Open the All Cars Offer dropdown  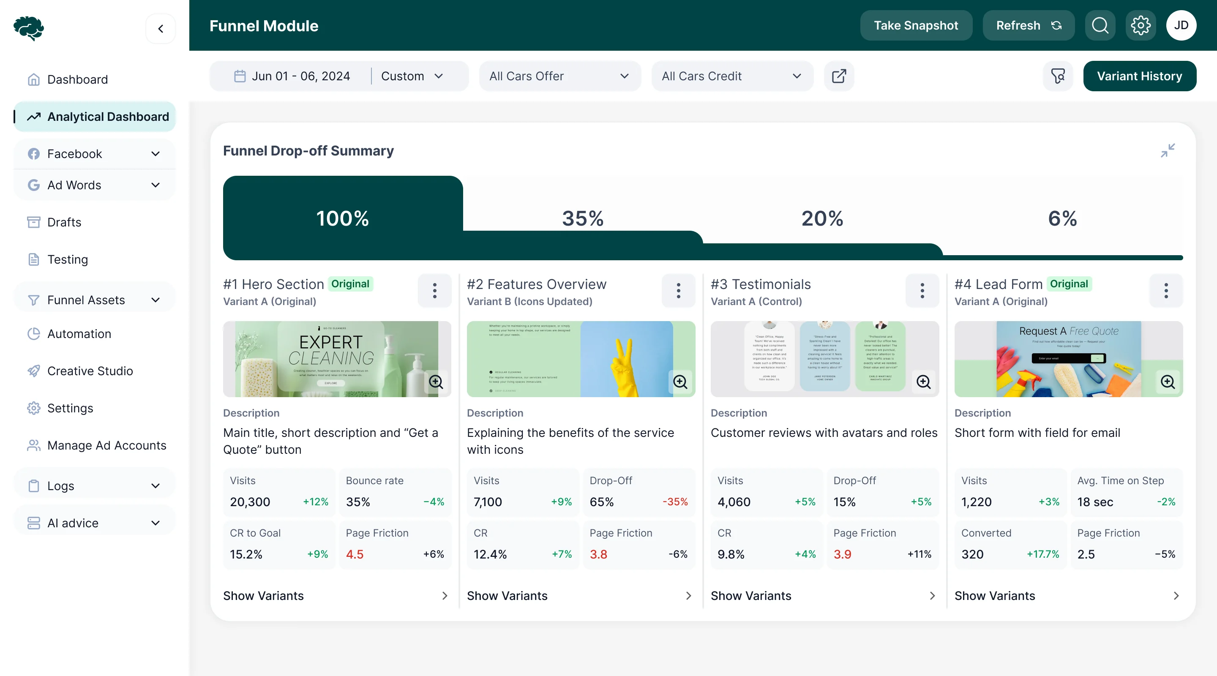tap(560, 76)
